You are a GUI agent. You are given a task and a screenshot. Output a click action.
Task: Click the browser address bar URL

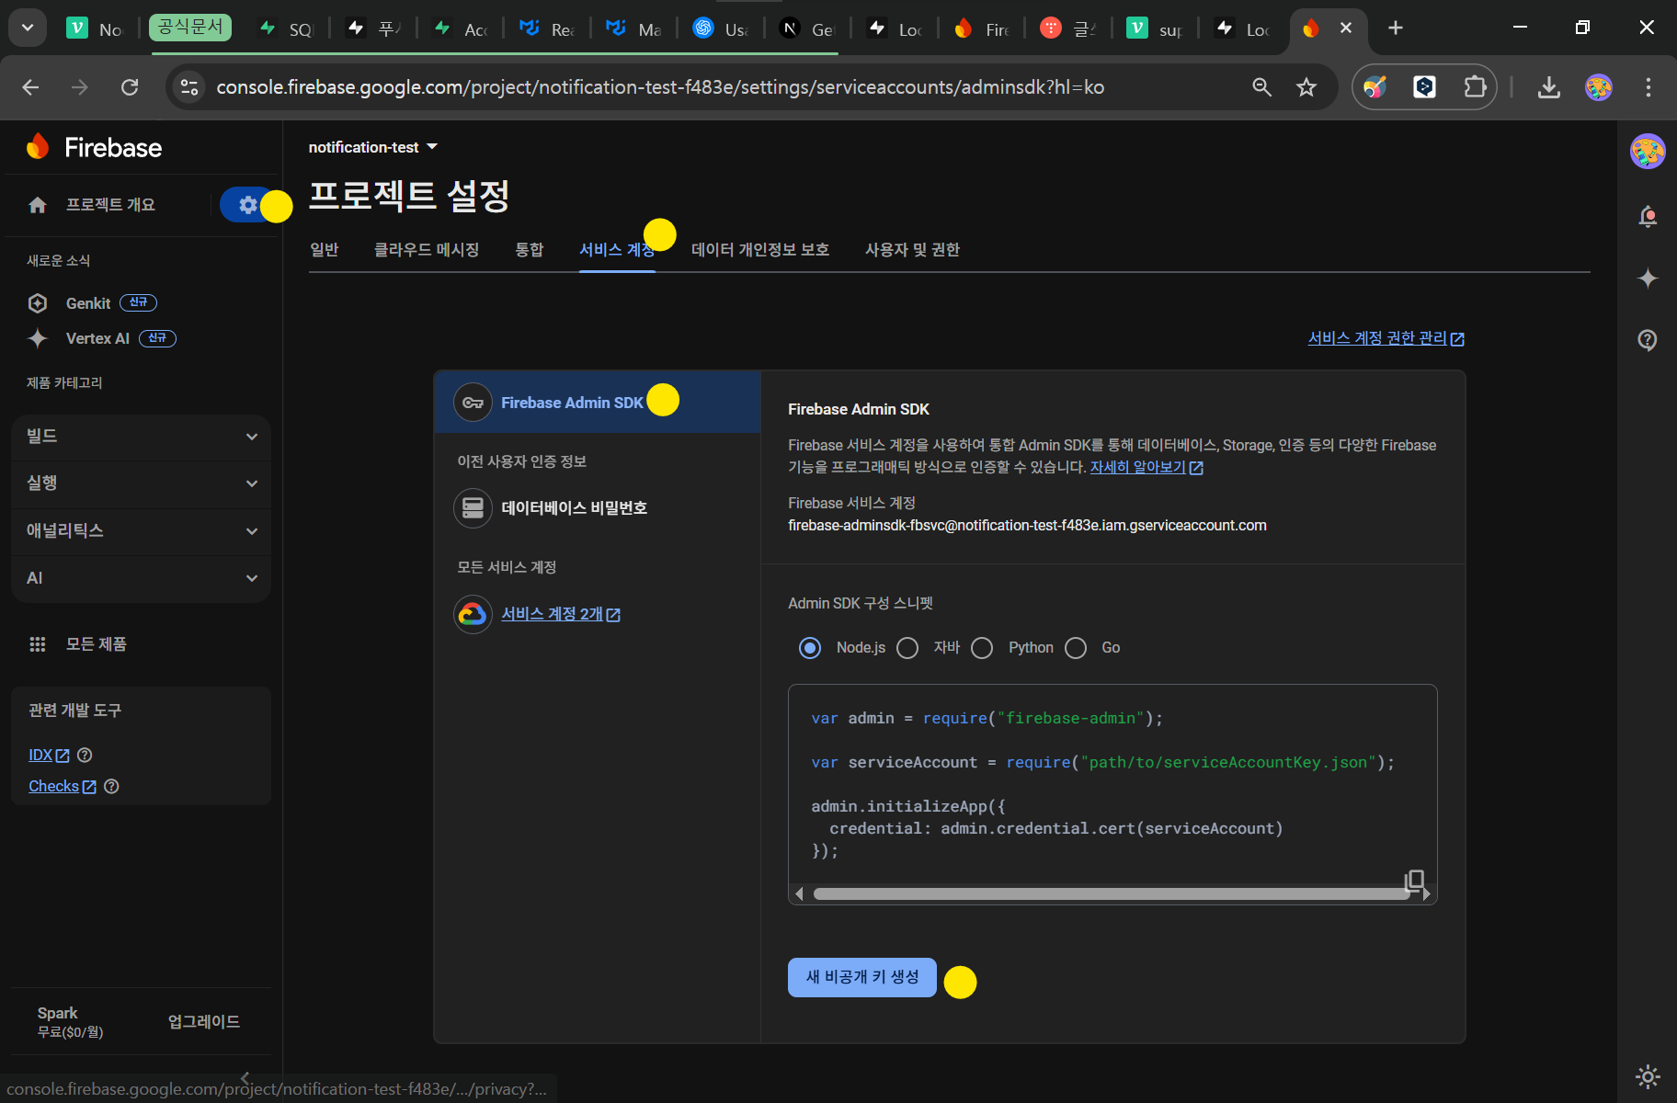660,87
